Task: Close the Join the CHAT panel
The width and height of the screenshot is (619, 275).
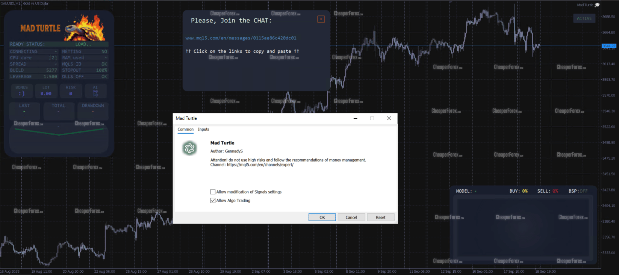Action: [x=321, y=19]
